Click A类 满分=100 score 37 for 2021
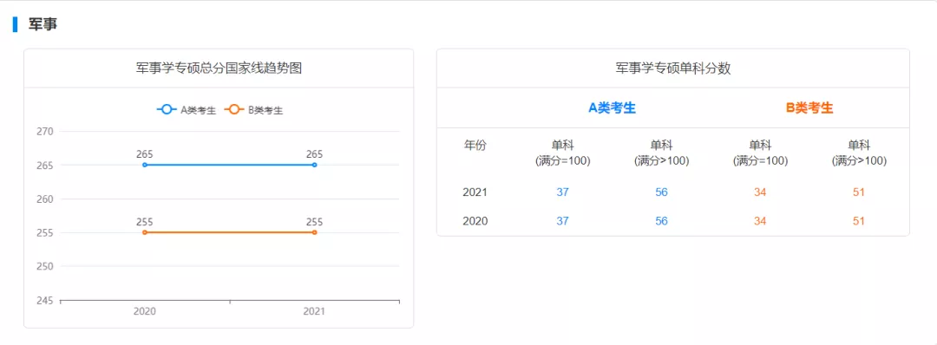937x345 pixels. pyautogui.click(x=563, y=192)
